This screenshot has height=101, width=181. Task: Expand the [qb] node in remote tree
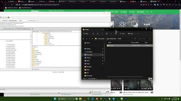click(44, 42)
